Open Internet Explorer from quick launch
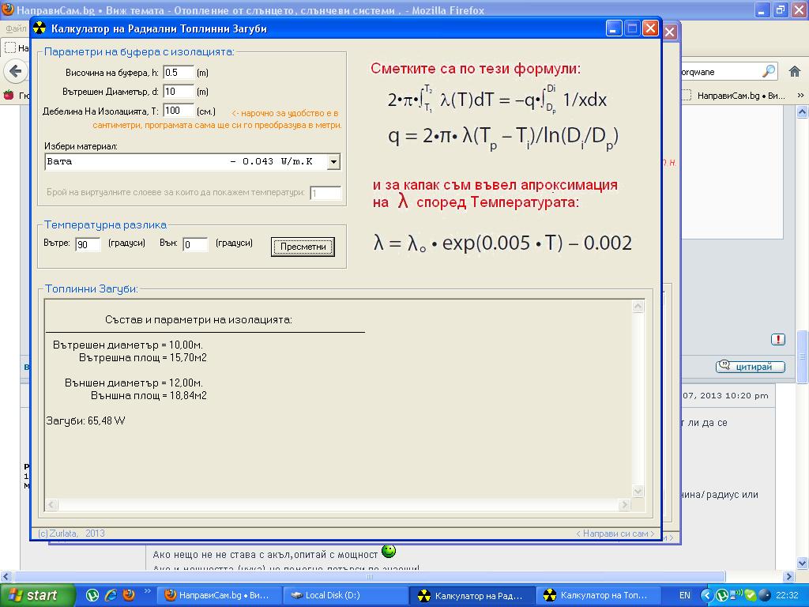The image size is (809, 607). pyautogui.click(x=111, y=595)
